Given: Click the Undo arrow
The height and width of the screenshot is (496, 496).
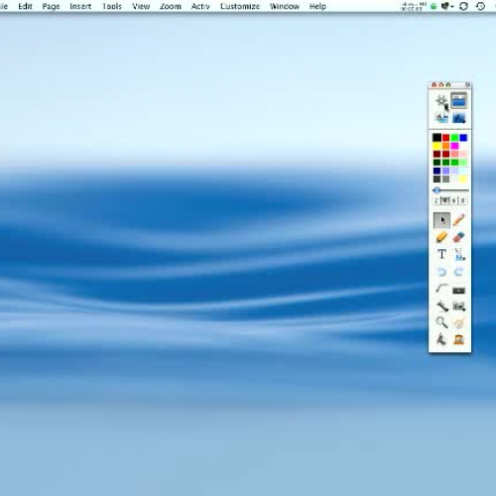Looking at the screenshot, I should [x=441, y=272].
